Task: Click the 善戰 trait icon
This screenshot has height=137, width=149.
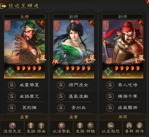Action: [x=129, y=126]
